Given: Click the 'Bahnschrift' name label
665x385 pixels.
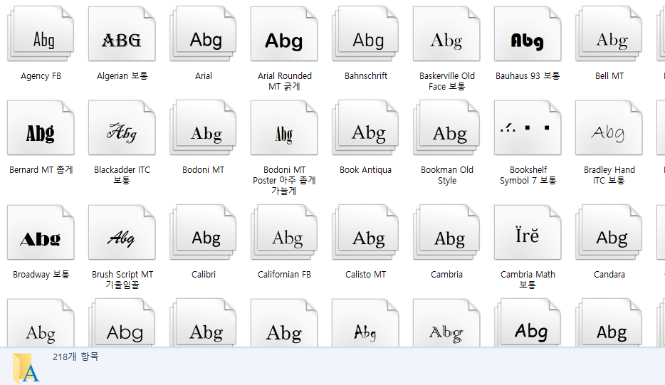Looking at the screenshot, I should [366, 76].
